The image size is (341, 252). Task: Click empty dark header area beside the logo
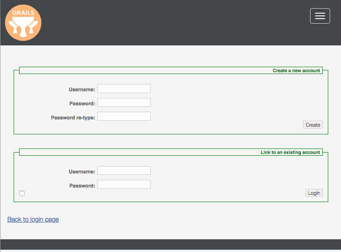click(173, 23)
